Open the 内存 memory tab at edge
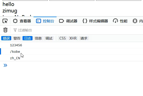The height and width of the screenshot is (96, 143). [x=137, y=21]
